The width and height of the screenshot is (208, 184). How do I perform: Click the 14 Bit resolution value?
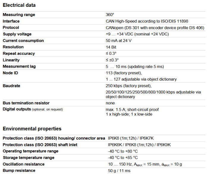(111, 47)
